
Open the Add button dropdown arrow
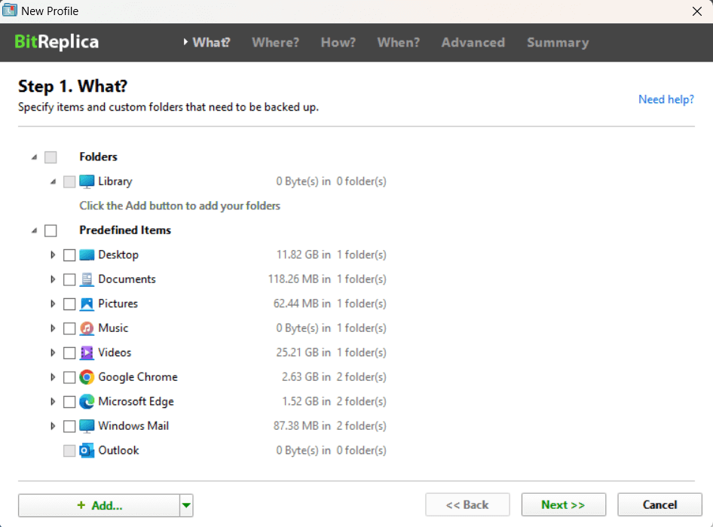coord(186,505)
